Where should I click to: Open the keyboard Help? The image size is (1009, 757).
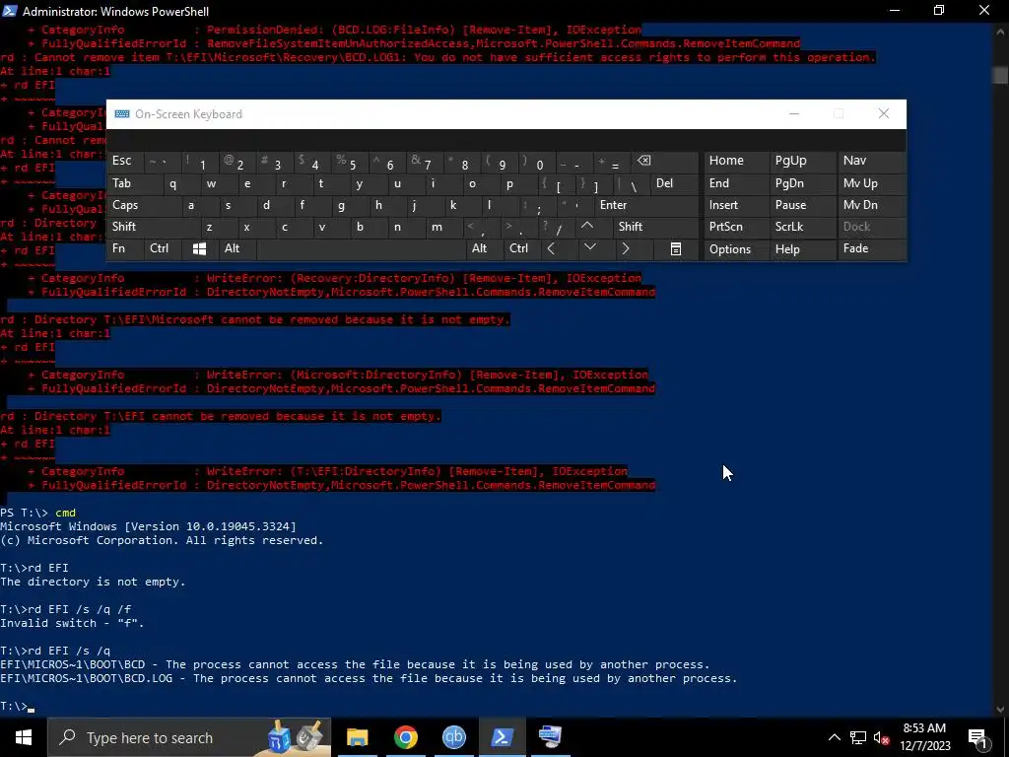pyautogui.click(x=802, y=249)
